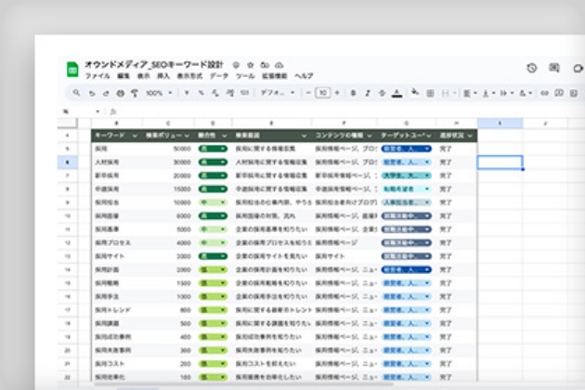
Task: Open the コンテンツの種類 column filter arrow
Action: [x=369, y=136]
